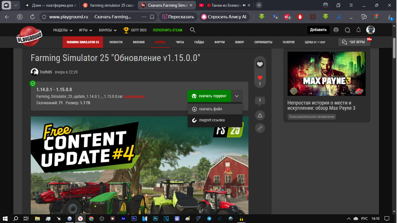This screenshot has width=397, height=223.
Task: Mute the Танки из Боевого tab audio icon
Action: (244, 5)
